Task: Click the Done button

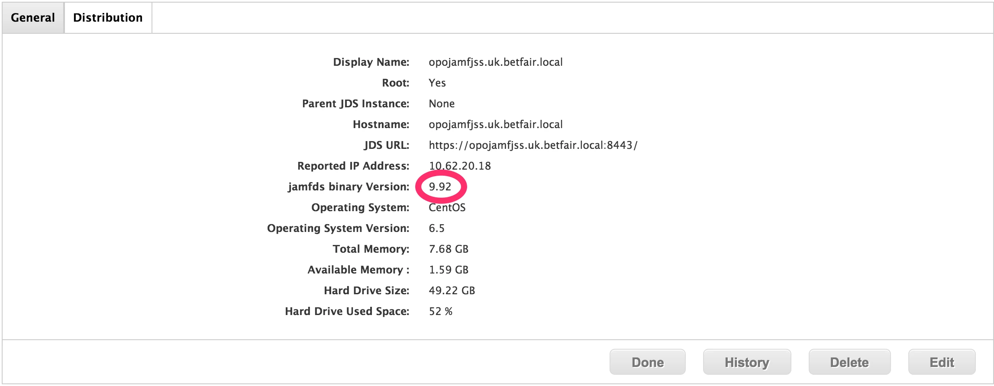Action: 647,362
